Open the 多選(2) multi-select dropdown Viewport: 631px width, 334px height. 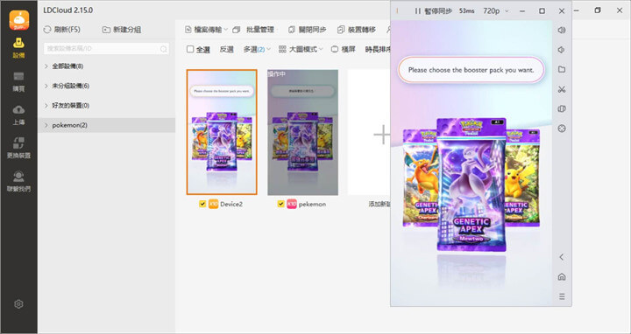click(x=257, y=49)
